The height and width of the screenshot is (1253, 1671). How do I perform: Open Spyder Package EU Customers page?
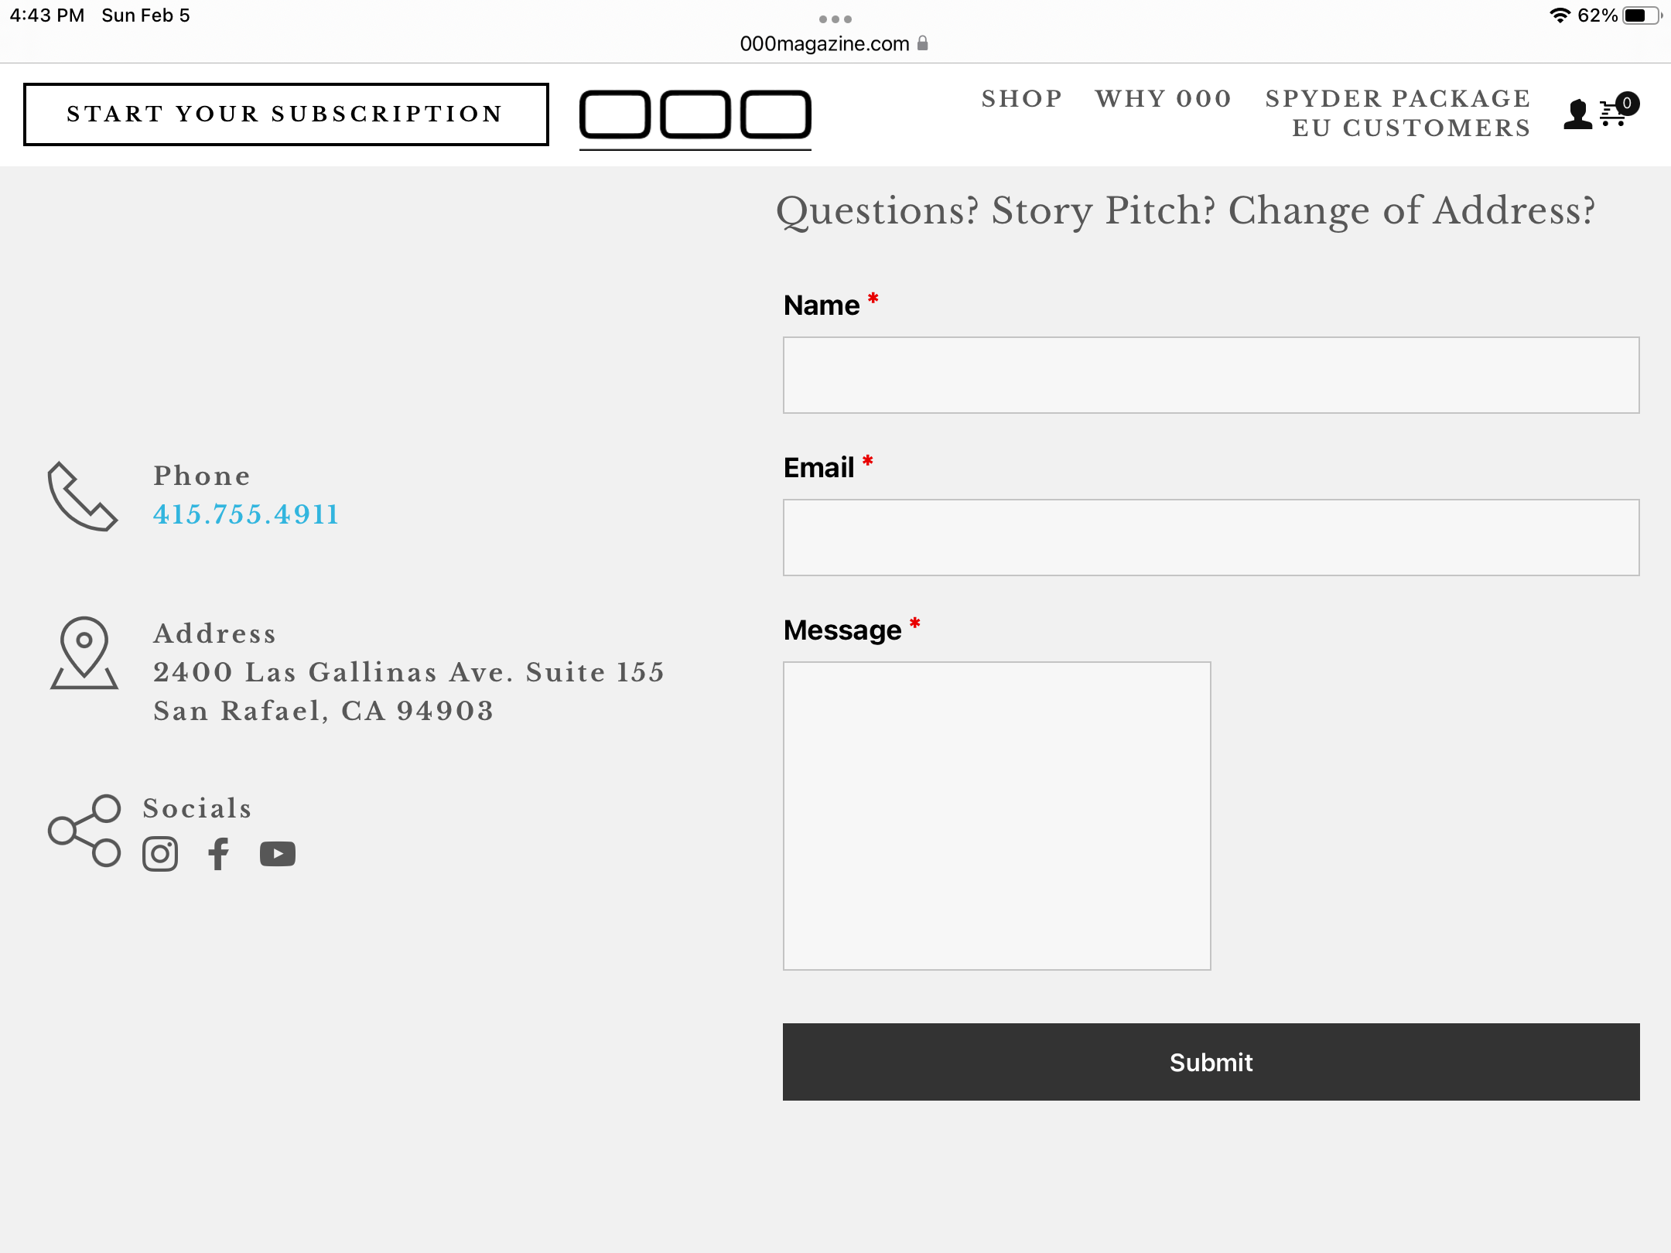click(1398, 113)
